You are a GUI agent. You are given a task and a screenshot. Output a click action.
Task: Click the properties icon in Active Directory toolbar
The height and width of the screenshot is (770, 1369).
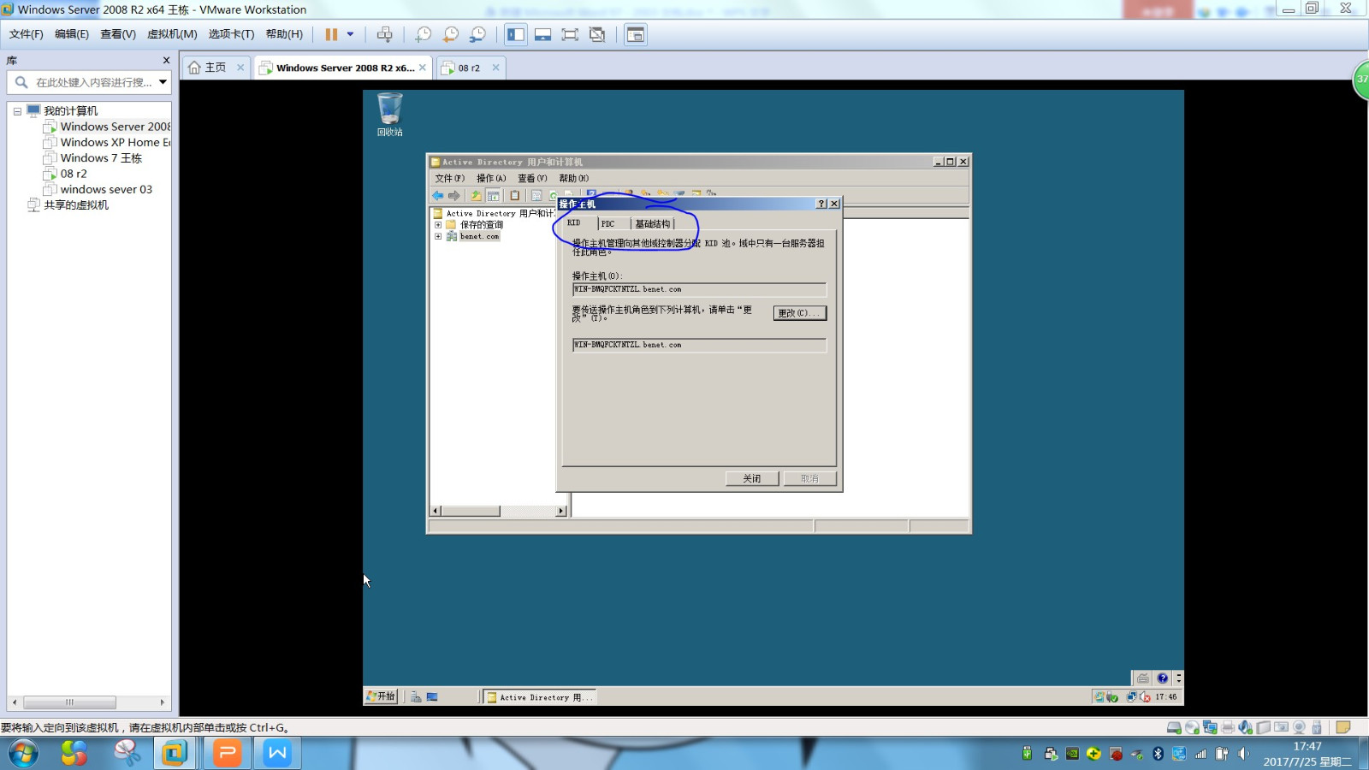[536, 195]
